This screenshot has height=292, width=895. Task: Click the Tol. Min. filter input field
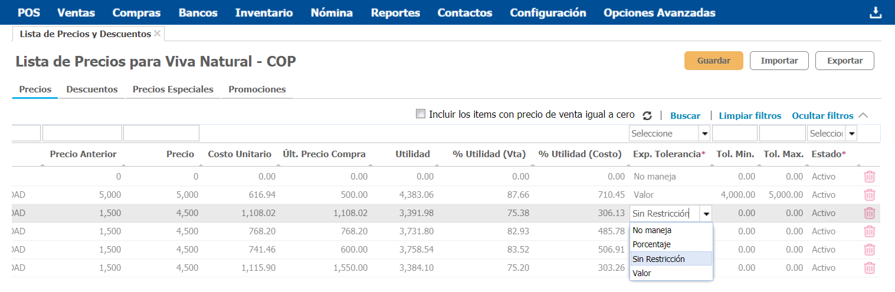[x=735, y=134]
